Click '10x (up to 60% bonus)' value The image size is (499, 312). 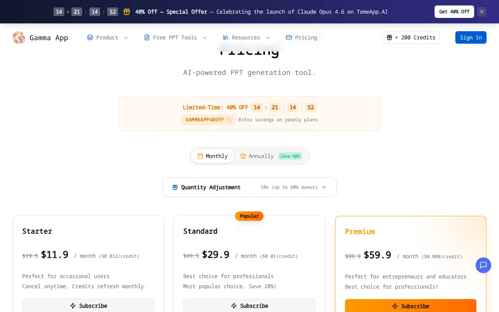pyautogui.click(x=289, y=187)
